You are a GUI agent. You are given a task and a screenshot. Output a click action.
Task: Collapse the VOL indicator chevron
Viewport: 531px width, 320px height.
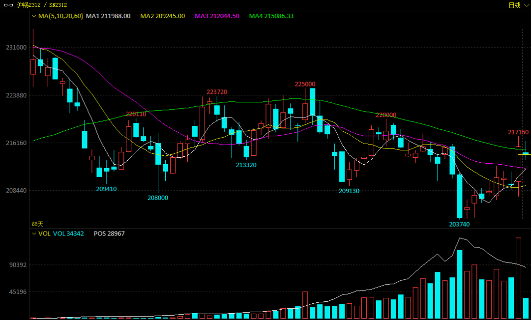pos(34,233)
